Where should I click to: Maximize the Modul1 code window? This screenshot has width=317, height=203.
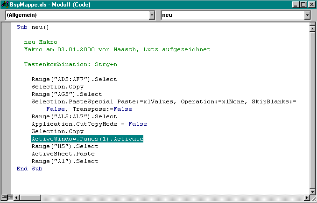click(303, 5)
